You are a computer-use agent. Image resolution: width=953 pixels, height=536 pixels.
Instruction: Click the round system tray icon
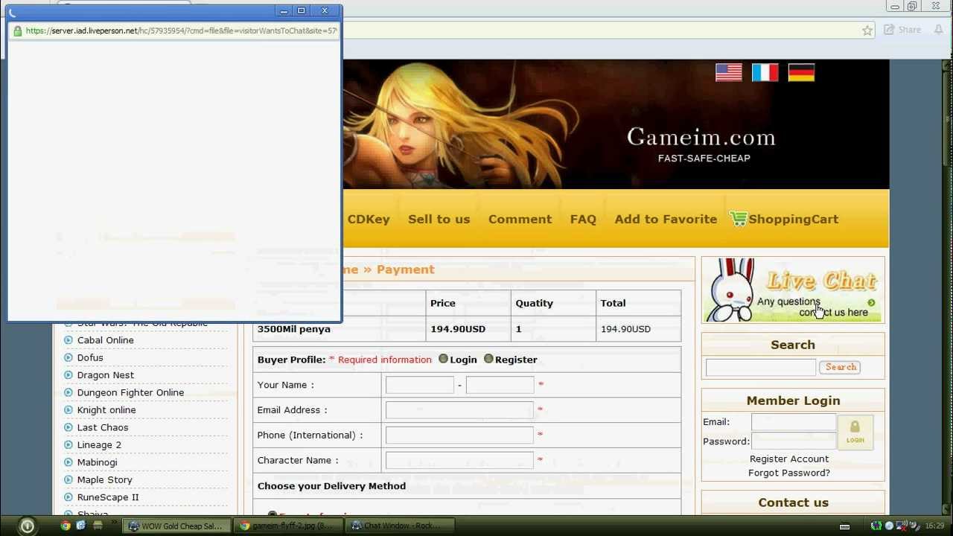click(x=889, y=526)
